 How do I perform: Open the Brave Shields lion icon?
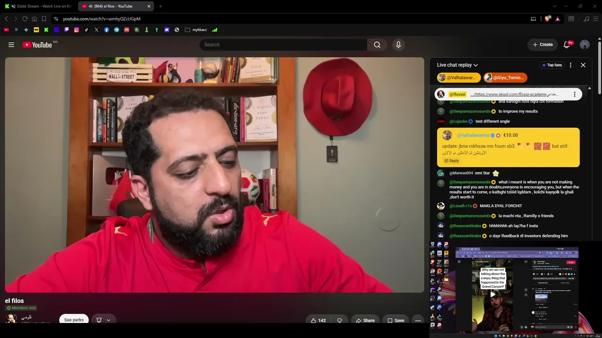pos(547,19)
